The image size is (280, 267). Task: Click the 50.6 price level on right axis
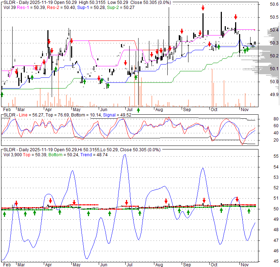coord(274,4)
